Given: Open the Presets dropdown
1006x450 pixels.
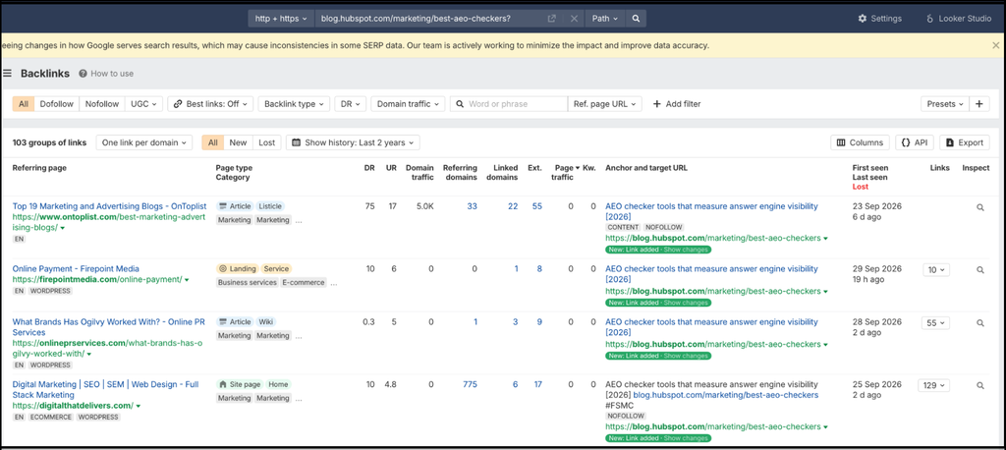Looking at the screenshot, I should click(x=945, y=104).
